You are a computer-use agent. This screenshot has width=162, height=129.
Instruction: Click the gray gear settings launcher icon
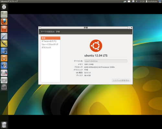[x=4, y=80]
